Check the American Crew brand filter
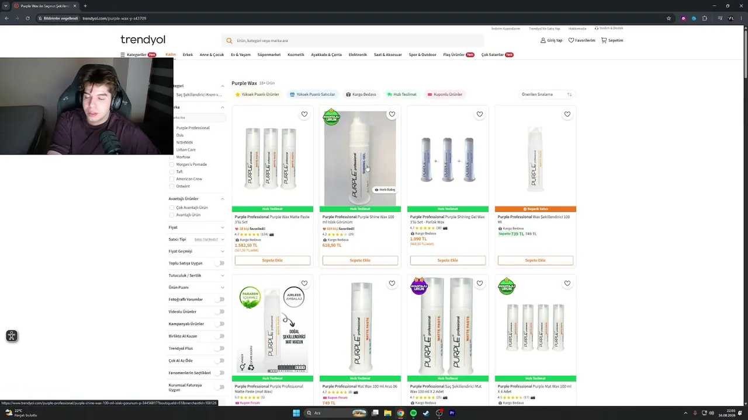 (172, 179)
